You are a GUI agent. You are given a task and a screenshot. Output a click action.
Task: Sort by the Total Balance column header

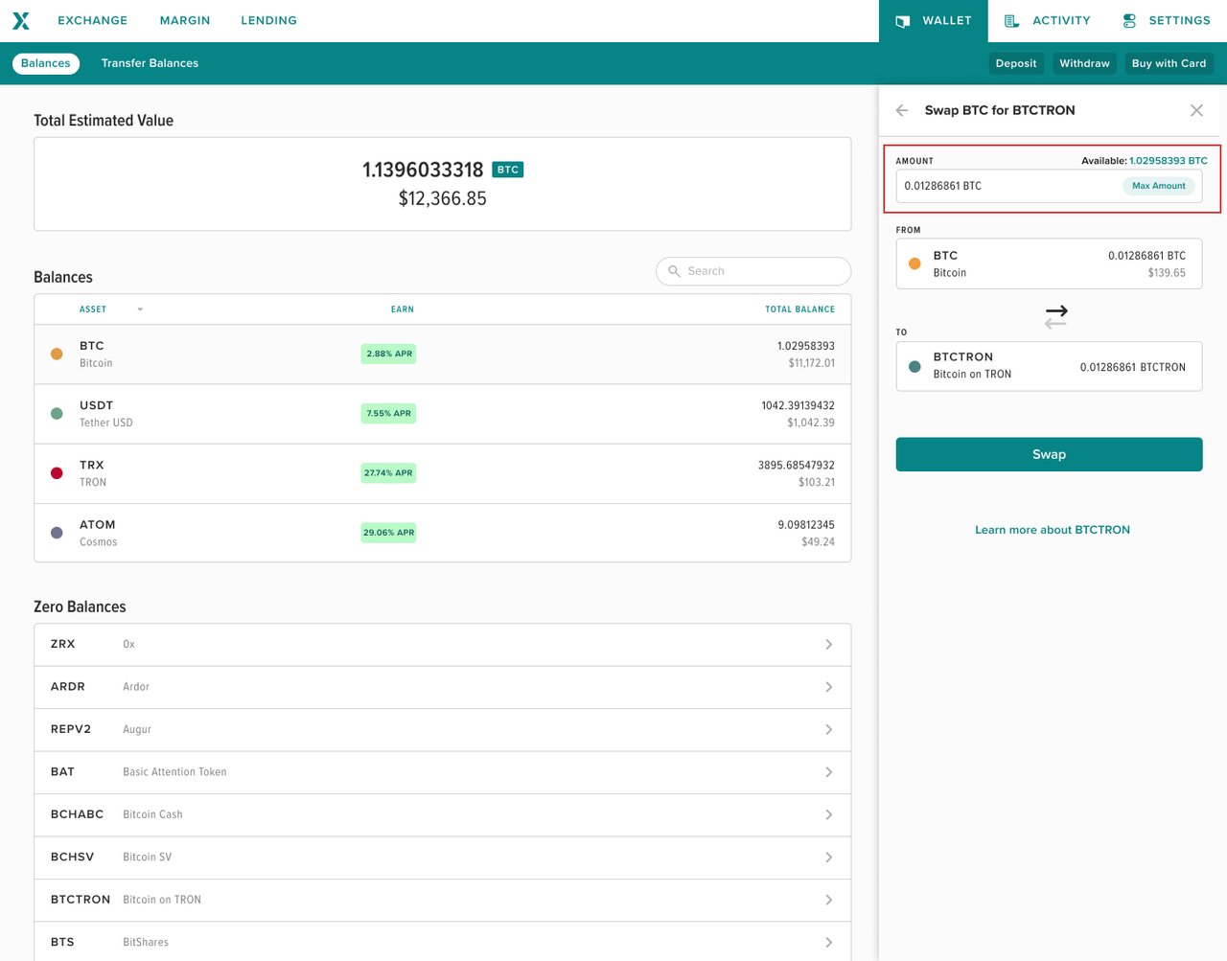799,309
